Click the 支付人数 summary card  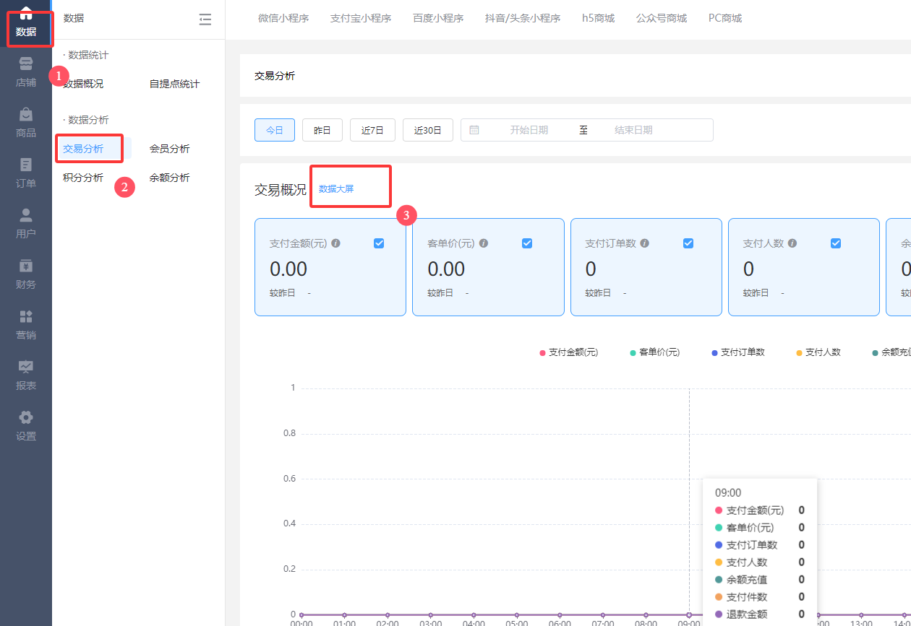[804, 267]
